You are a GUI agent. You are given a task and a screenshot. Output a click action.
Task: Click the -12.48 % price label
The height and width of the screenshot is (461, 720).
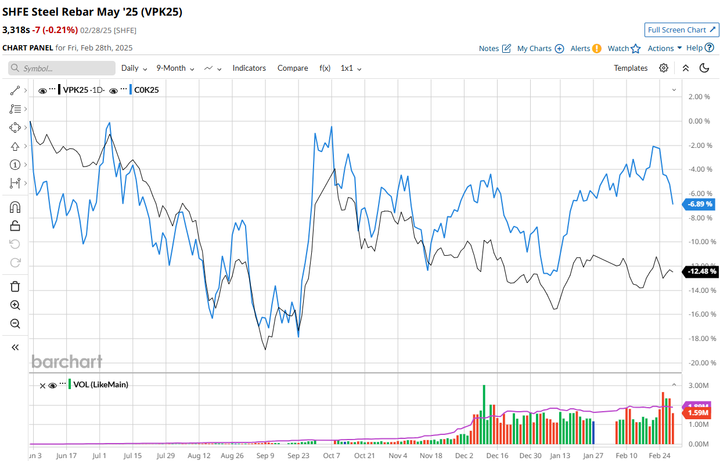click(x=700, y=271)
